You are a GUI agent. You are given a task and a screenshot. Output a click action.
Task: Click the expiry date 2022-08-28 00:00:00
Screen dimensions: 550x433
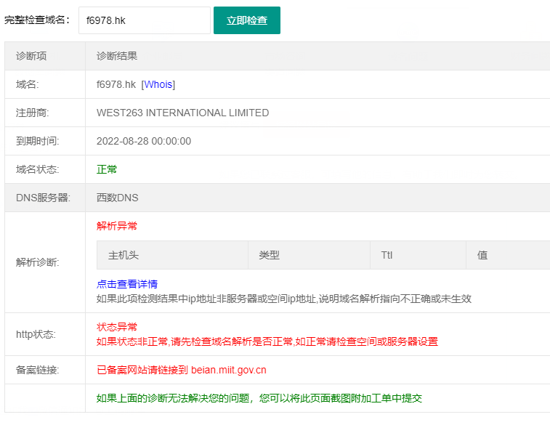tap(144, 141)
